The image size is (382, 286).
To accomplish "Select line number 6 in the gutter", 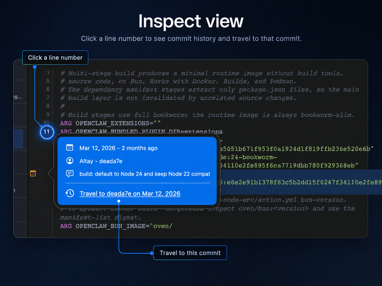I will click(48, 89).
